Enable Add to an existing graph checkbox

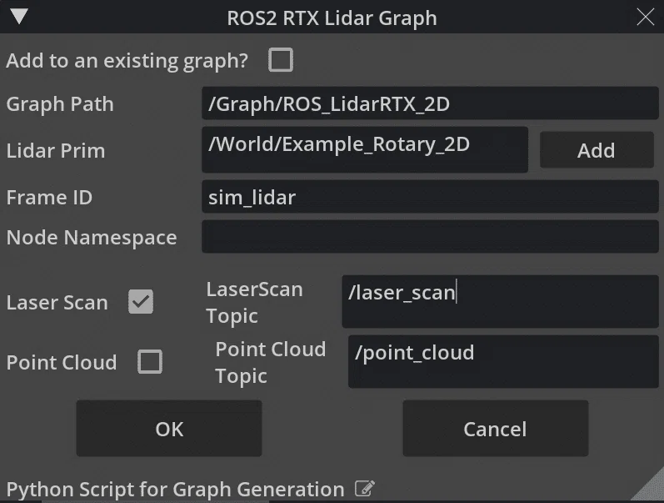281,60
